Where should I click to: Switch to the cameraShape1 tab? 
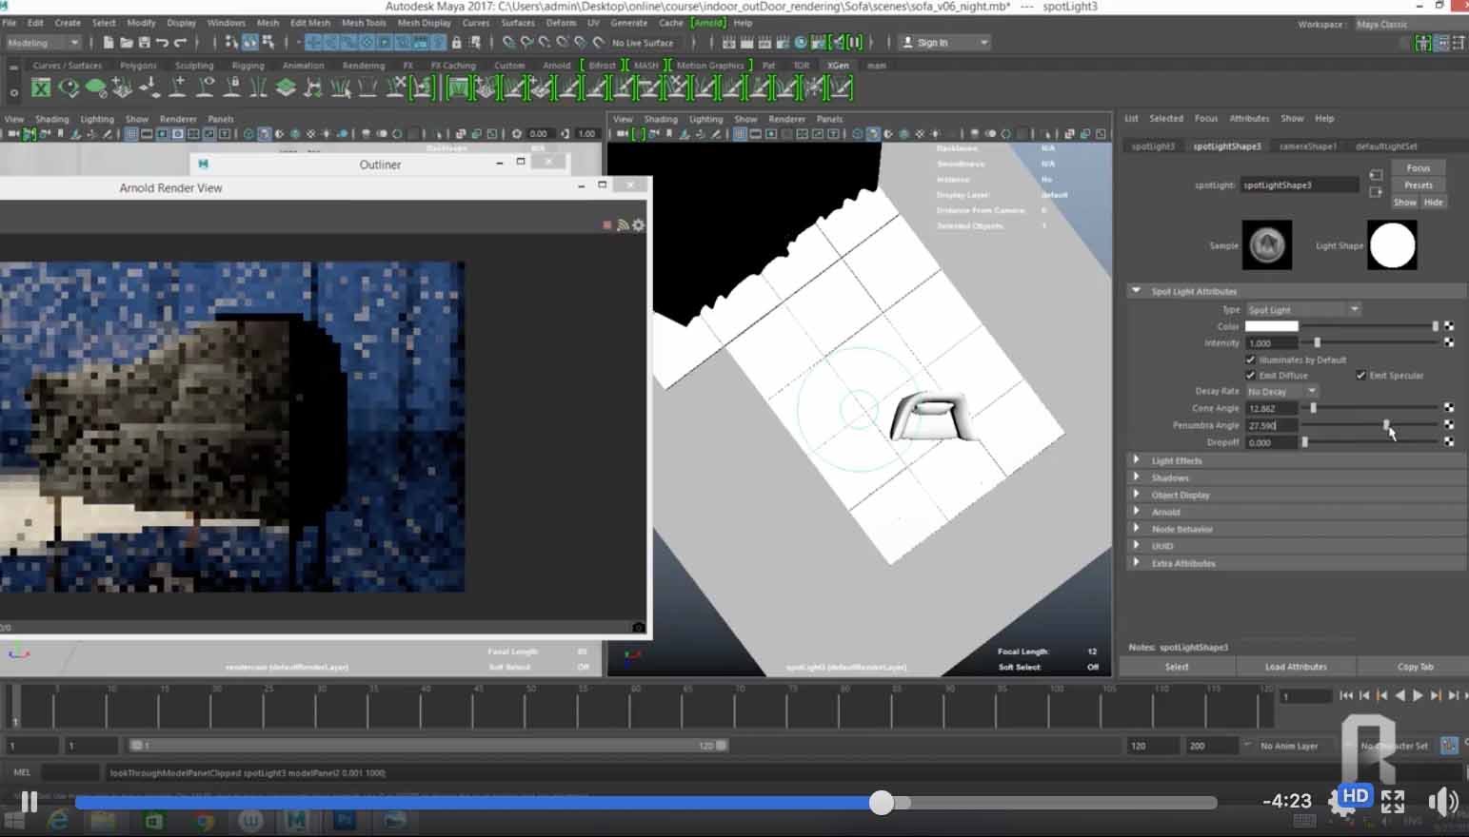1307,146
